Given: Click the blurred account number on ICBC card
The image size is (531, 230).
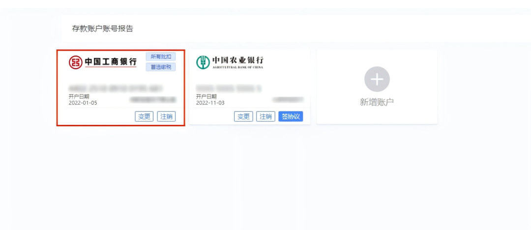Looking at the screenshot, I should click(x=116, y=89).
